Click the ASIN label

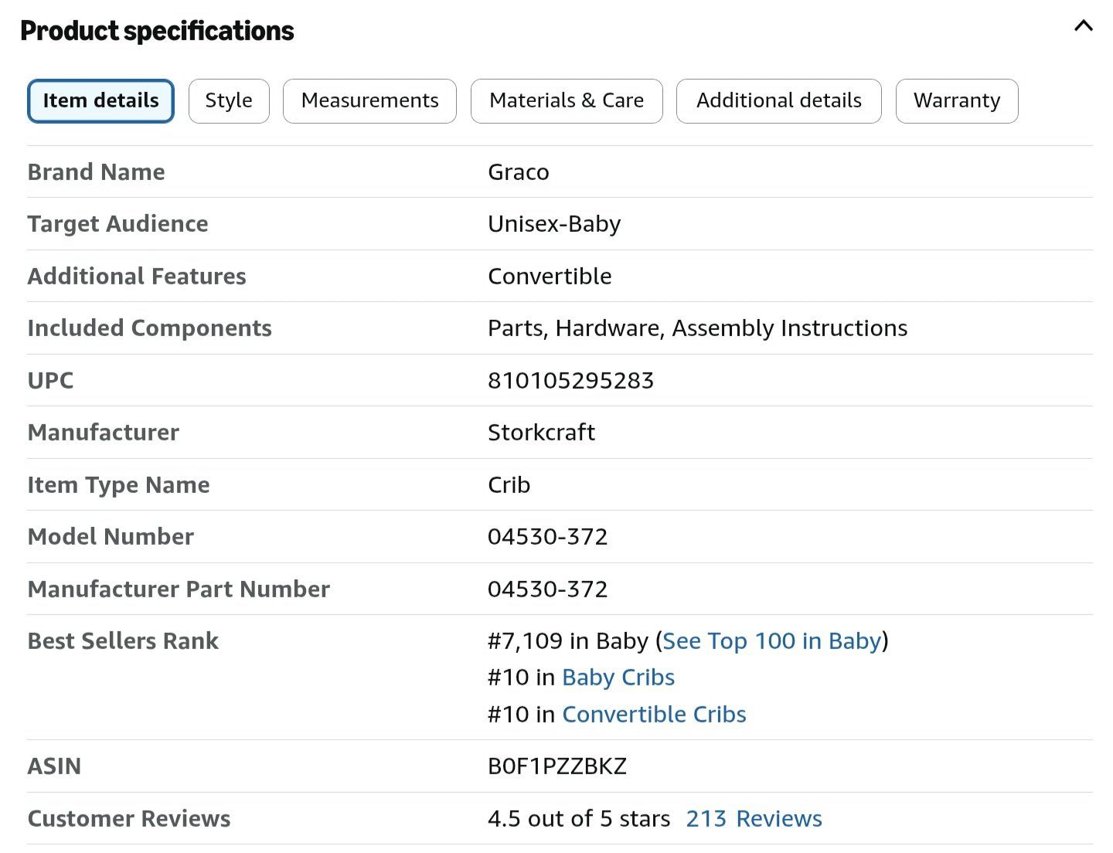tap(54, 766)
